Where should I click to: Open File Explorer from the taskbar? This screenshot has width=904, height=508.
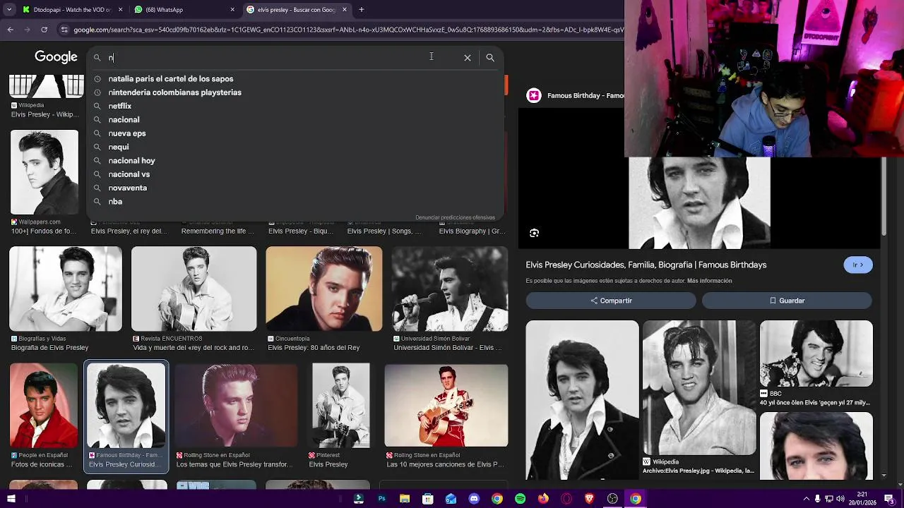pyautogui.click(x=405, y=499)
